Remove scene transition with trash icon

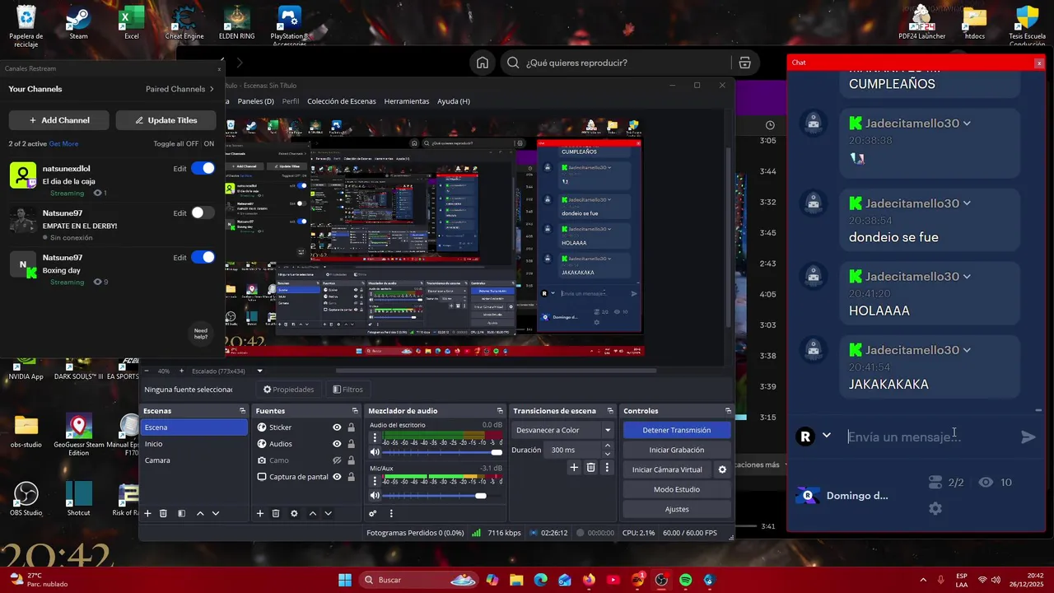point(590,467)
